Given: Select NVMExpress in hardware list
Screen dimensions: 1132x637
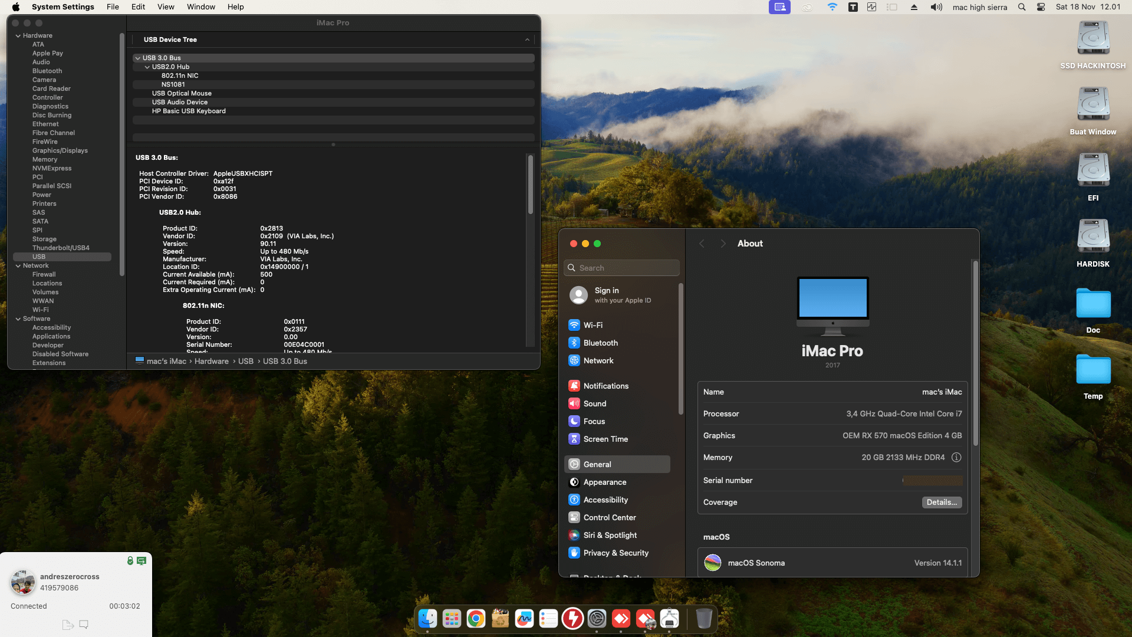Looking at the screenshot, I should pyautogui.click(x=52, y=169).
